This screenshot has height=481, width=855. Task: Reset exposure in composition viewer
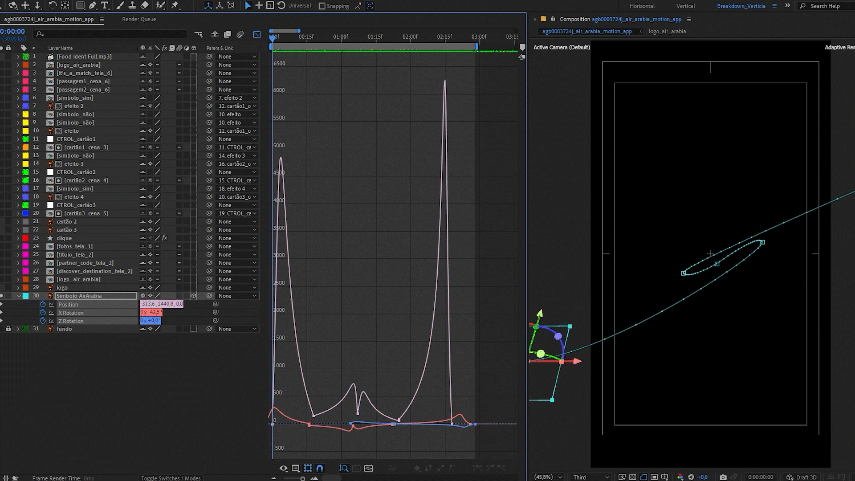pos(691,477)
